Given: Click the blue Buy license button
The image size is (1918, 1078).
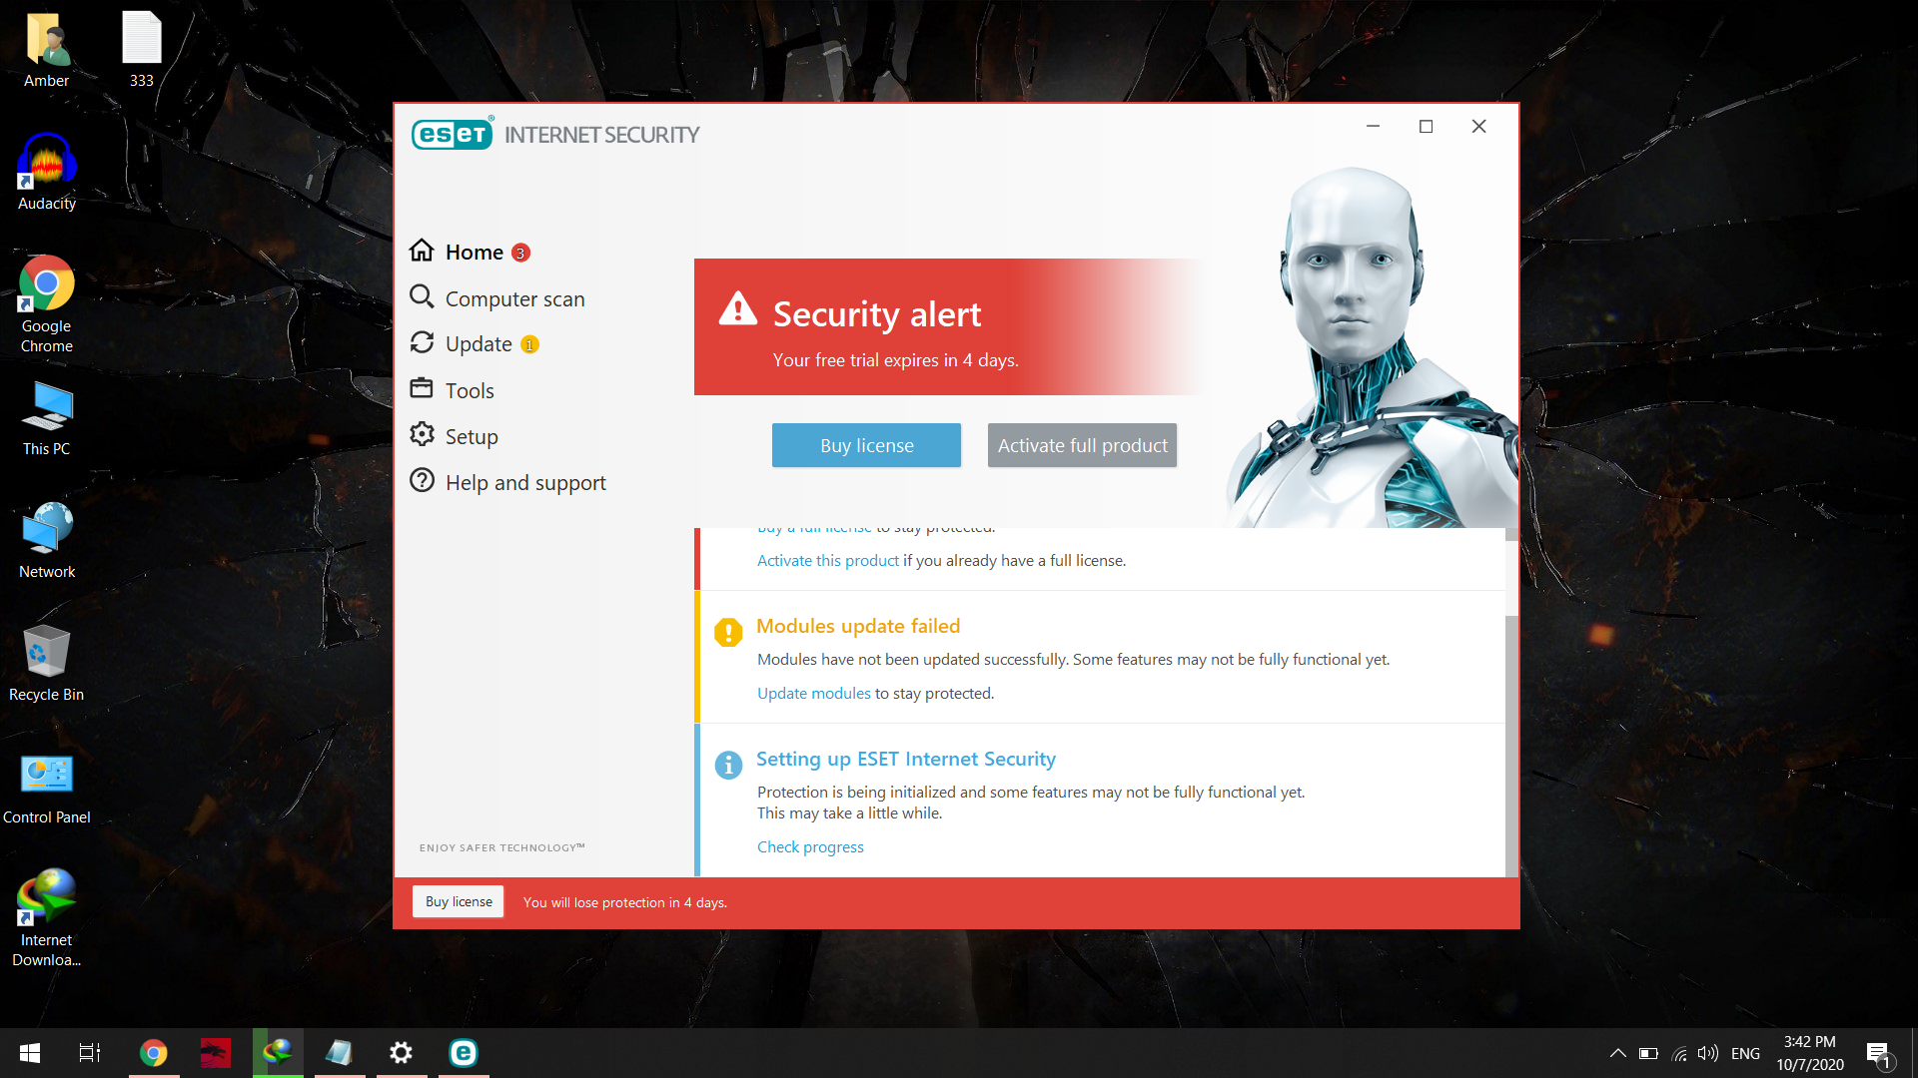Looking at the screenshot, I should 866,445.
